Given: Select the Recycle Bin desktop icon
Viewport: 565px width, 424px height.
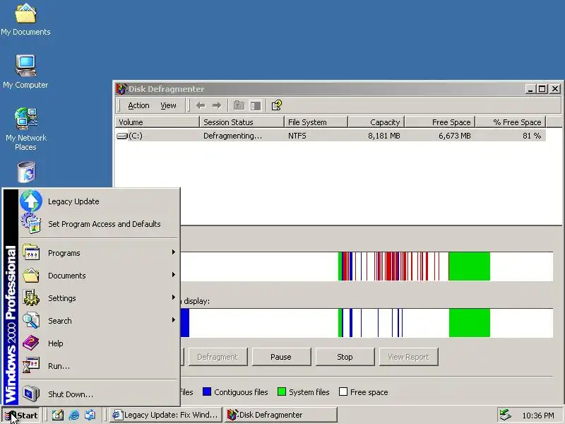Looking at the screenshot, I should [x=27, y=172].
